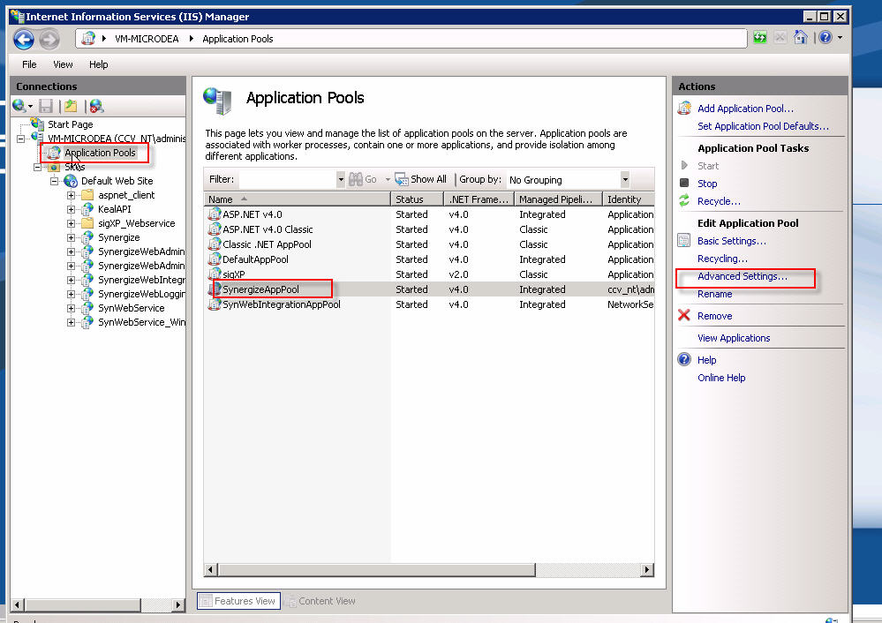The height and width of the screenshot is (623, 882).
Task: Click the Save icon in Connections toolbar
Action: pyautogui.click(x=46, y=106)
